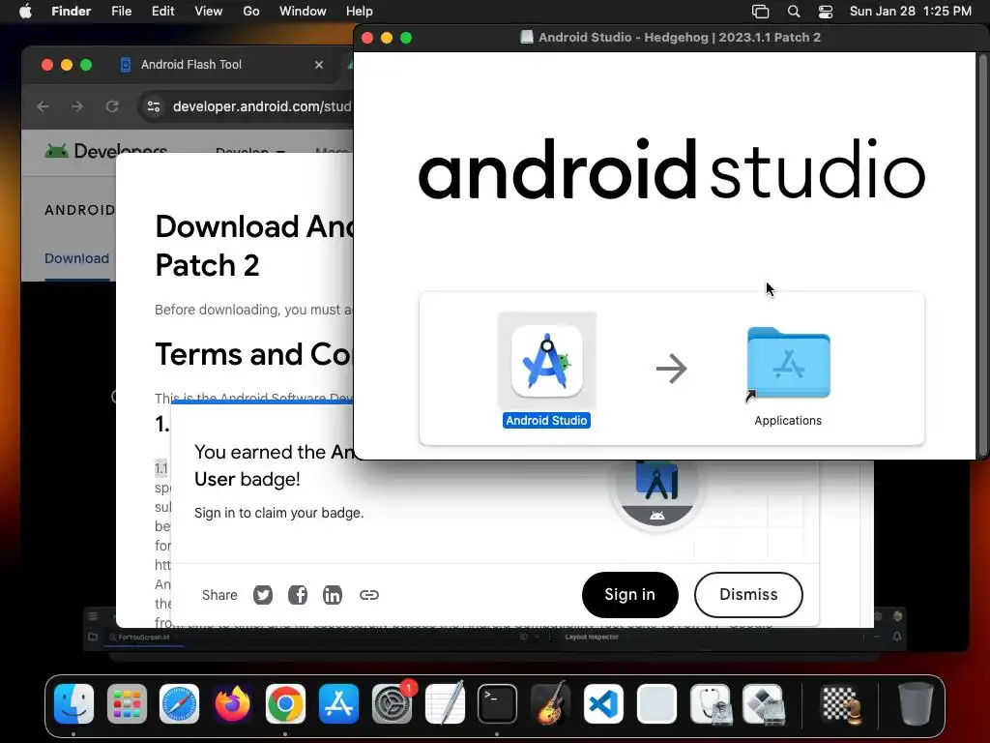
Task: Click the 'Sign in to claim your badge' text
Action: tap(279, 513)
